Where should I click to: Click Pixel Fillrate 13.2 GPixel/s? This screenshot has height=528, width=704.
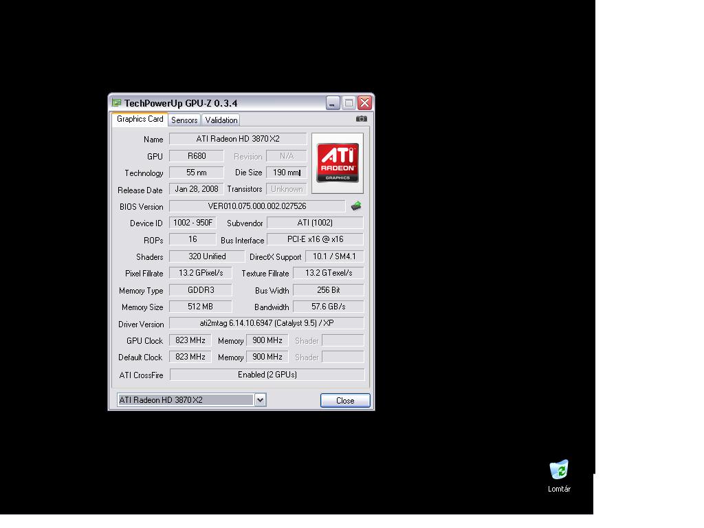(x=201, y=273)
